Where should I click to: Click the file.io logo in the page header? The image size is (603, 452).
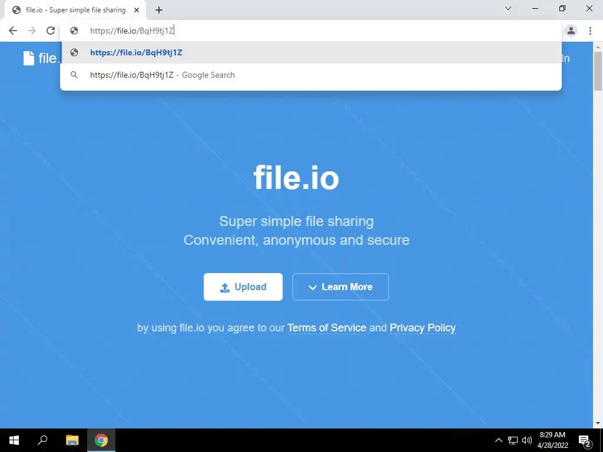pos(42,58)
